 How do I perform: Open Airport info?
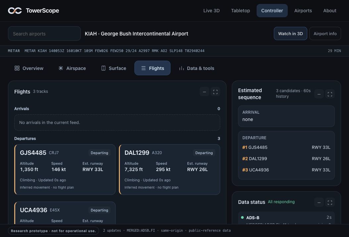pyautogui.click(x=325, y=33)
